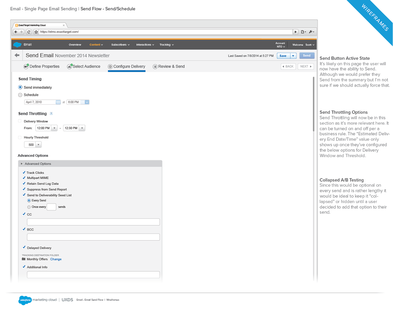Click the Salesforce cloud logo in the header
This screenshot has width=393, height=310.
[x=17, y=45]
